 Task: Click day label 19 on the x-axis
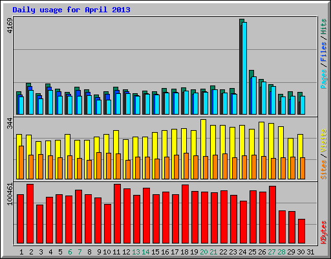(x=194, y=252)
